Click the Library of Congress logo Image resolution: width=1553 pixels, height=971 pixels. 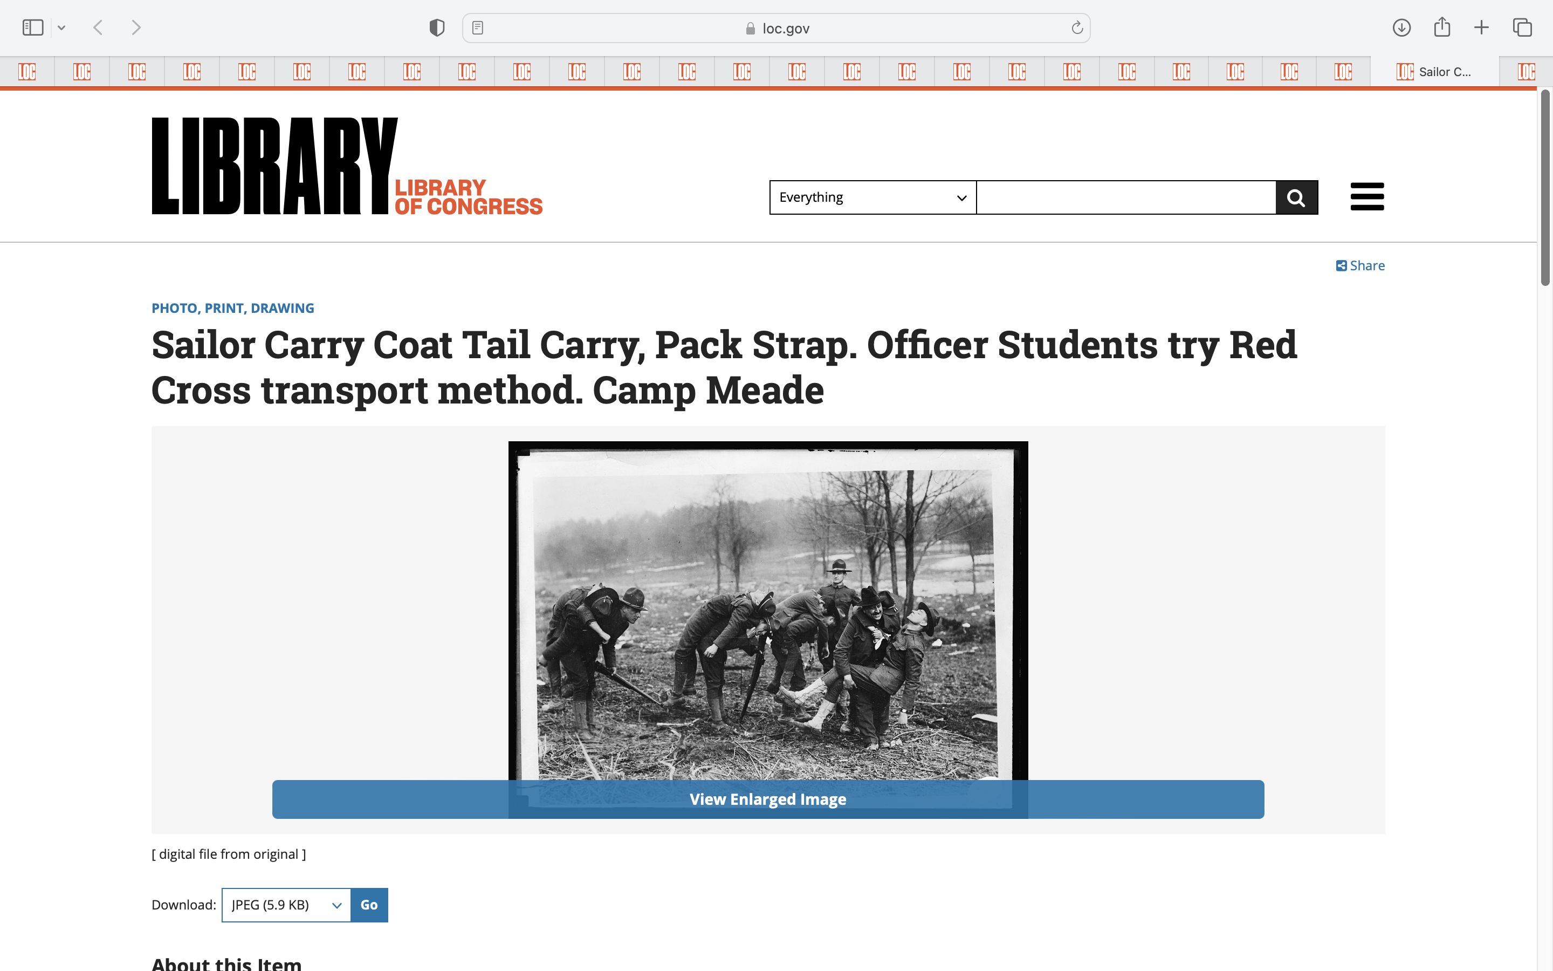[x=347, y=166]
